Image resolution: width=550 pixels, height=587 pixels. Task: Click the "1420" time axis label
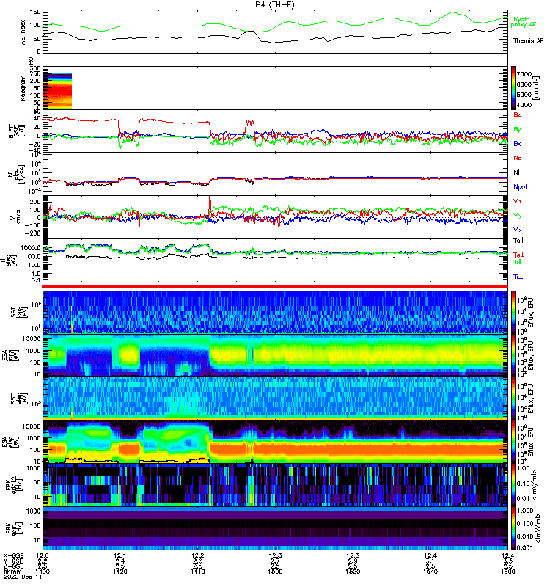tap(120, 572)
